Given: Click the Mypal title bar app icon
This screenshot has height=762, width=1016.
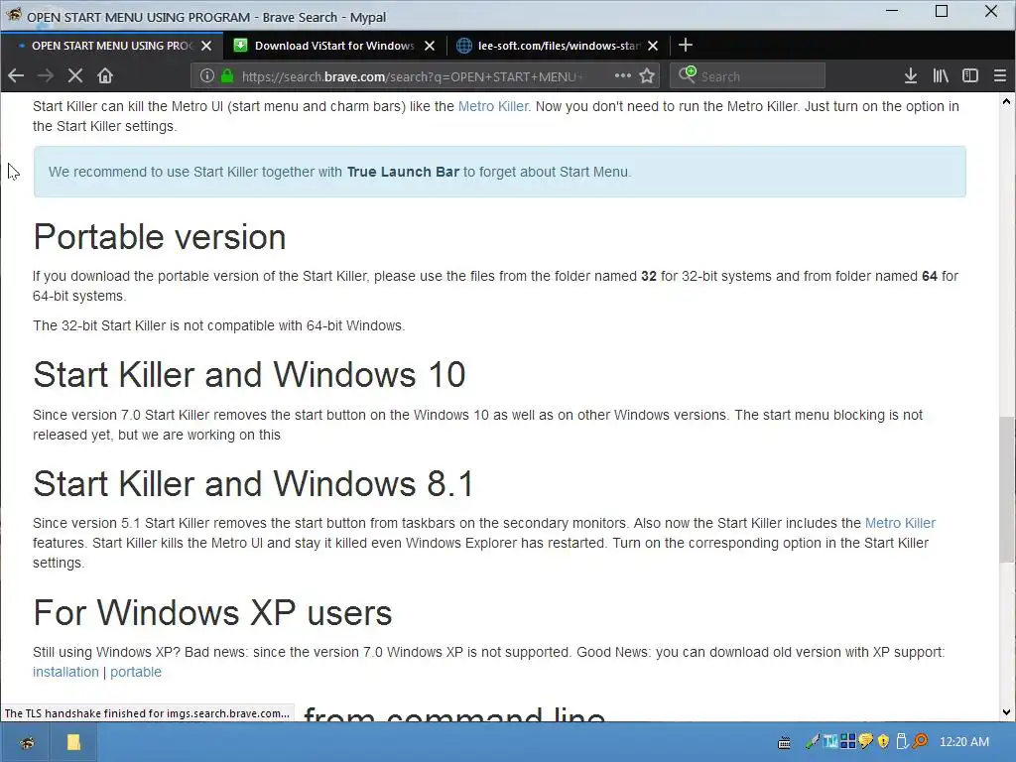Looking at the screenshot, I should pyautogui.click(x=14, y=14).
